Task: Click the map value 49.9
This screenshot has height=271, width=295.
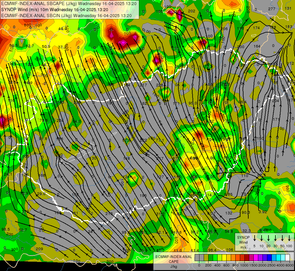Action: point(63,29)
